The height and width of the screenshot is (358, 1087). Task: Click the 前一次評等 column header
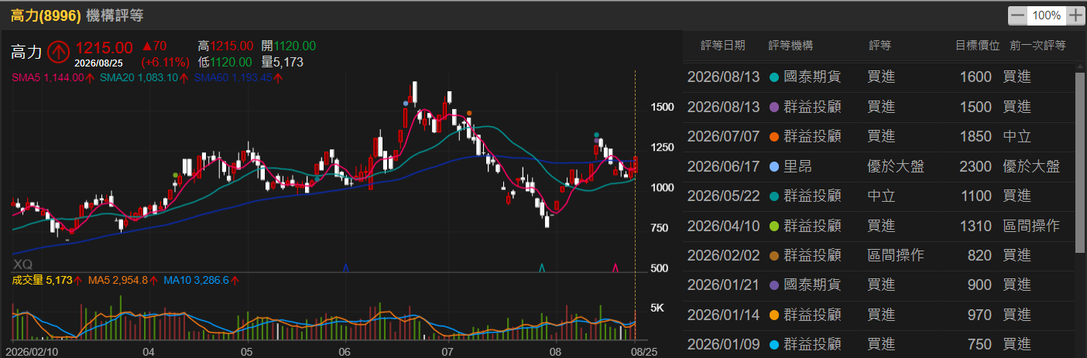(x=1037, y=46)
